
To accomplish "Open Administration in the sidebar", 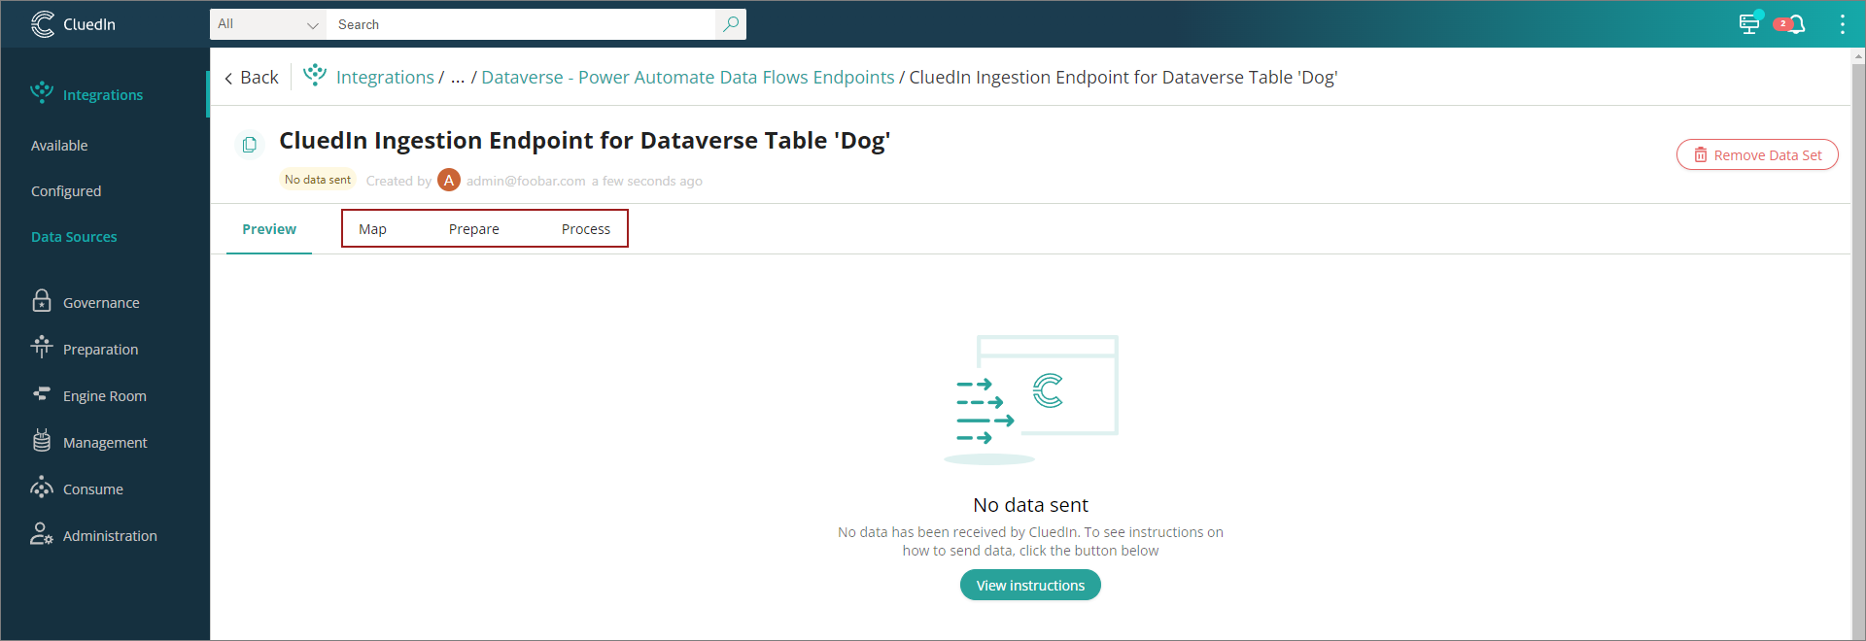I will click(x=110, y=536).
